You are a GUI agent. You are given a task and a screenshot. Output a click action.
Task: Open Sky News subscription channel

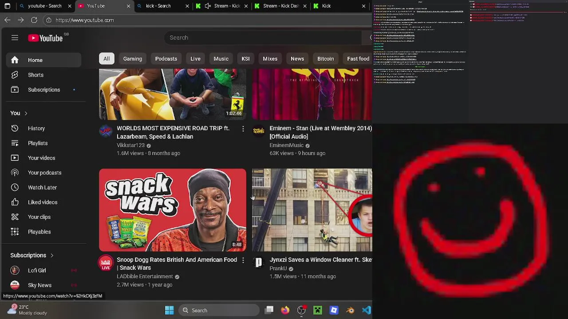39,285
